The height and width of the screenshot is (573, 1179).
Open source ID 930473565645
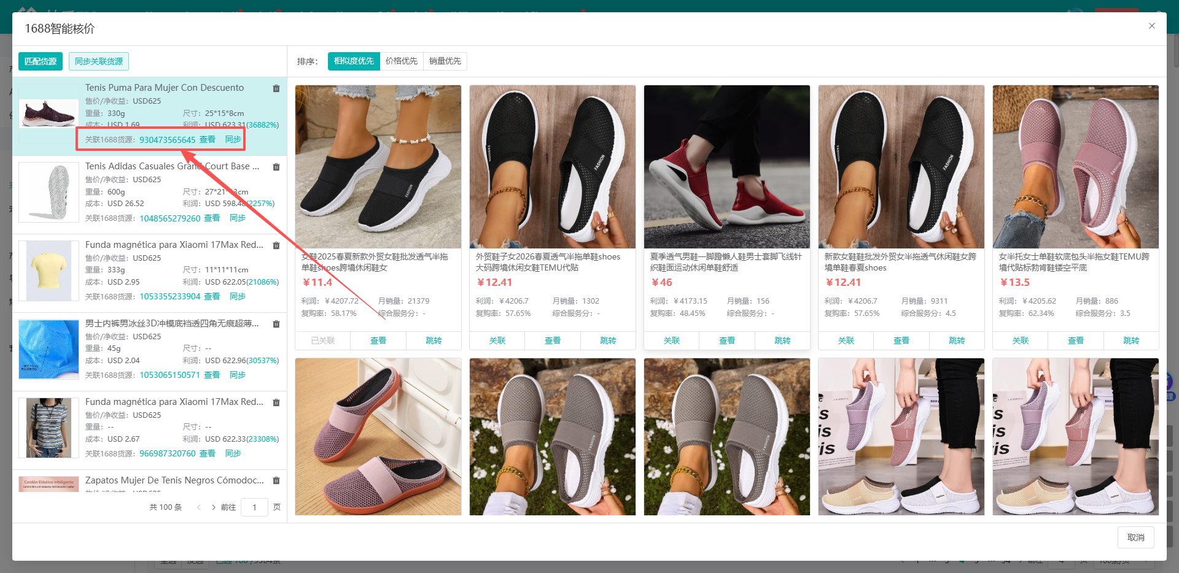[x=168, y=140]
